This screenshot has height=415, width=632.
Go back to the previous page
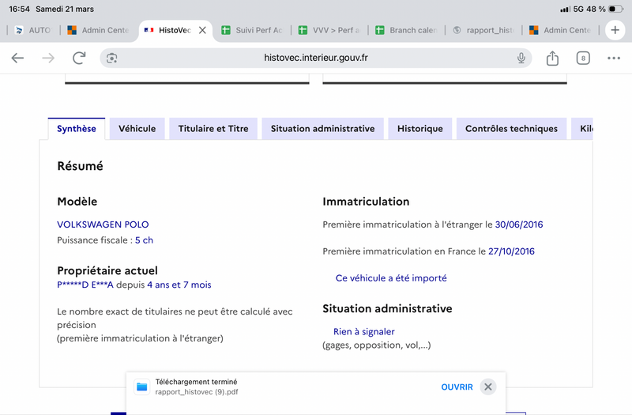coord(17,58)
